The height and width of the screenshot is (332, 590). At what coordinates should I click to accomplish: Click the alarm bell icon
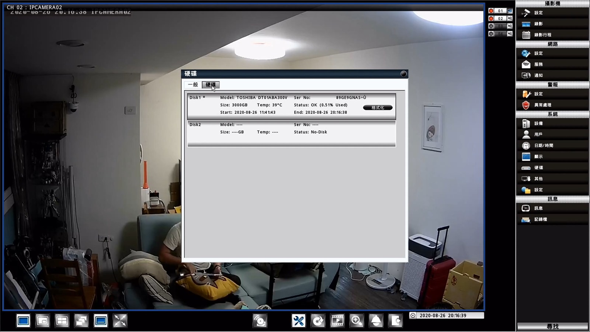coord(376,321)
